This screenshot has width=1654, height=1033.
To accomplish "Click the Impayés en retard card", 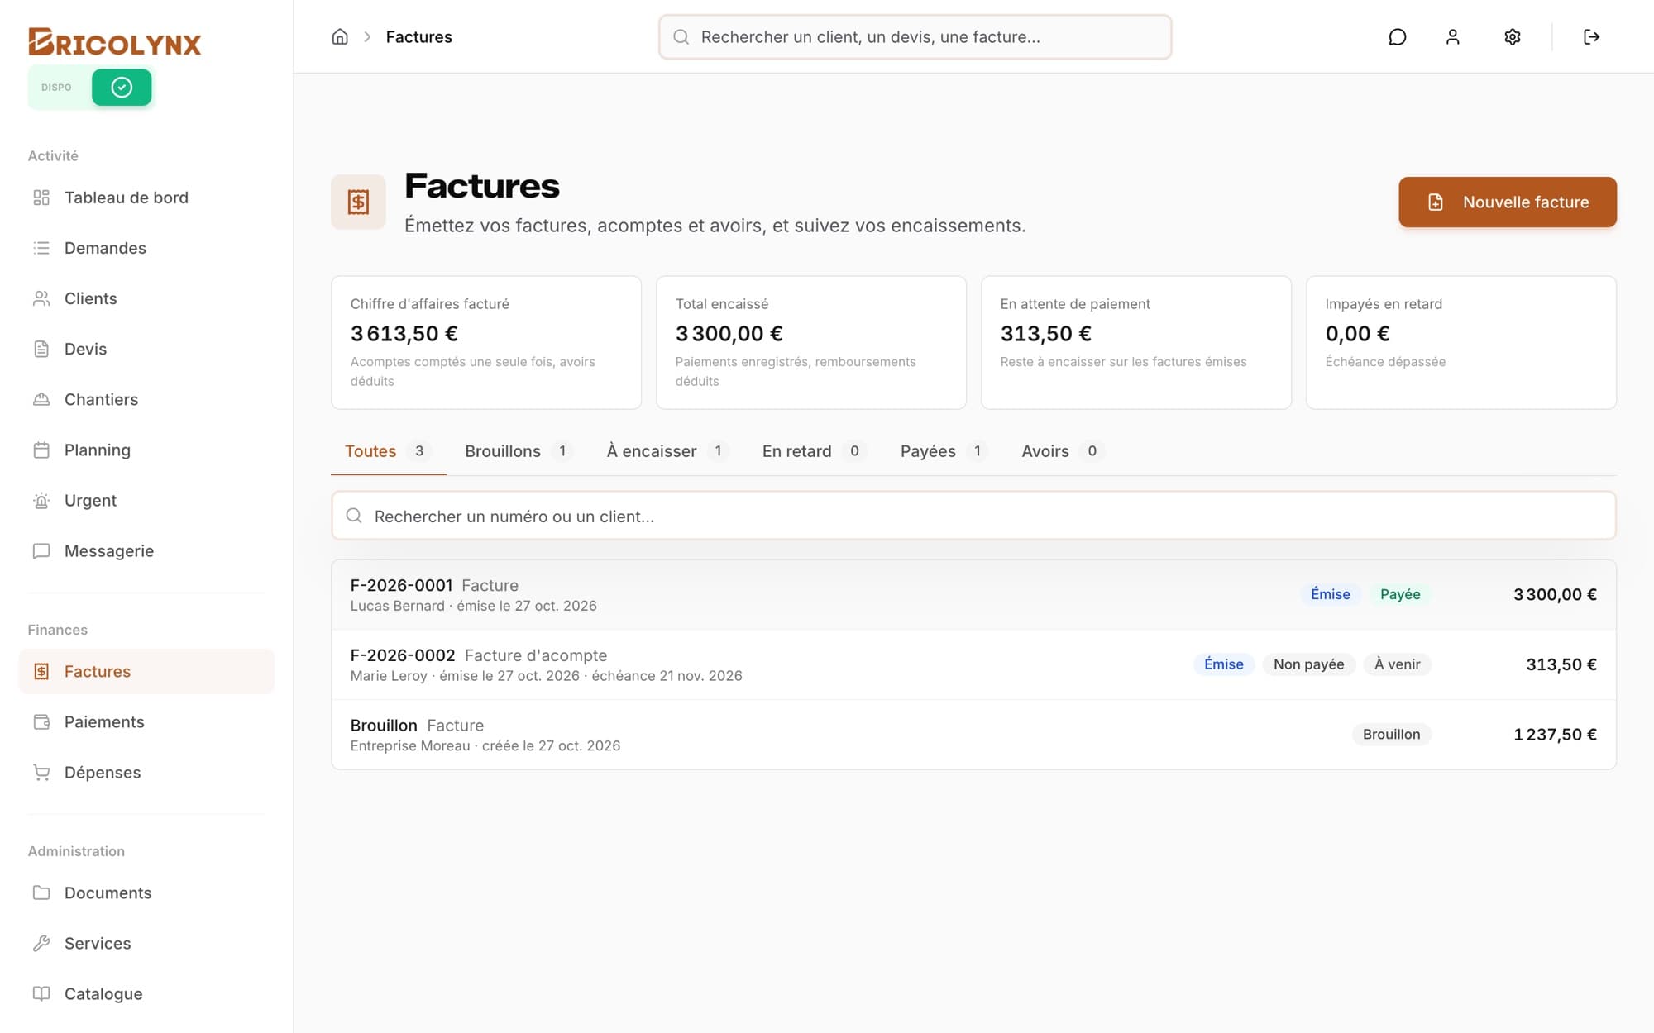I will (x=1460, y=342).
